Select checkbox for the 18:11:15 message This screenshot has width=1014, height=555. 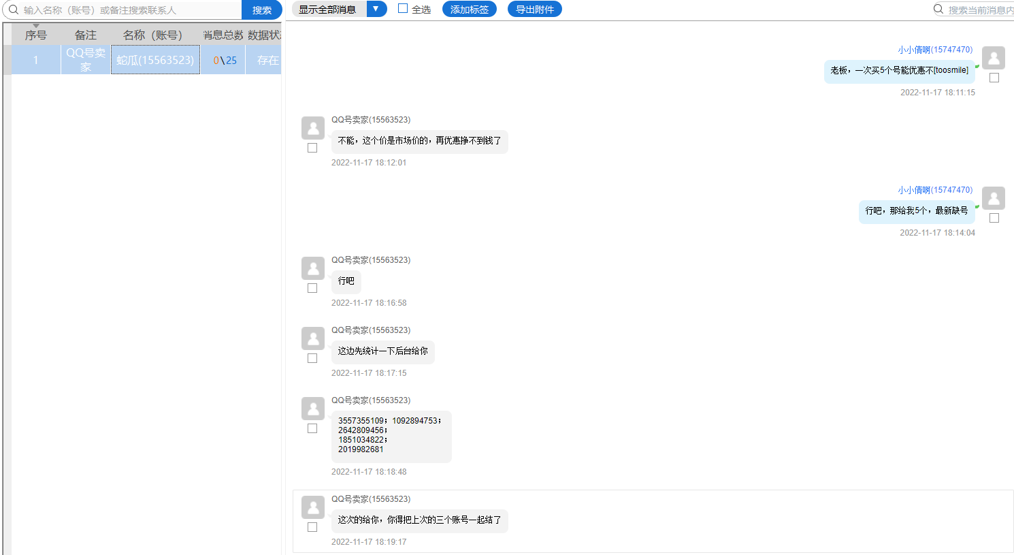tap(994, 78)
